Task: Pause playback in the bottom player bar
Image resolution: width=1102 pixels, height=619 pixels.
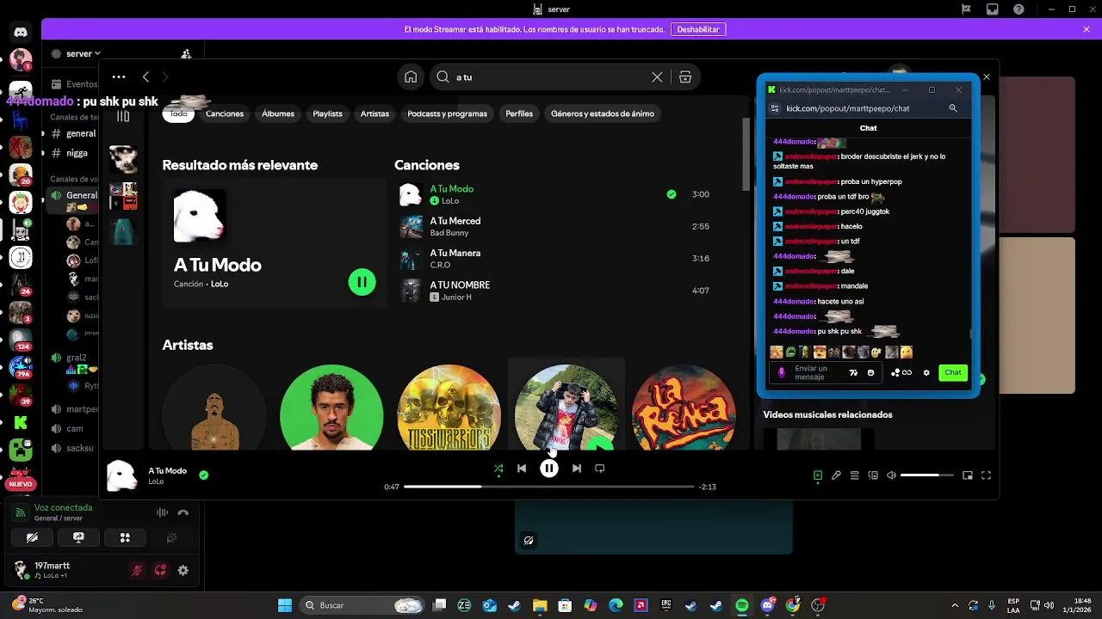Action: 548,469
